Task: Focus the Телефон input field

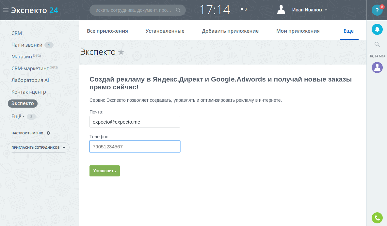Action: [135, 147]
